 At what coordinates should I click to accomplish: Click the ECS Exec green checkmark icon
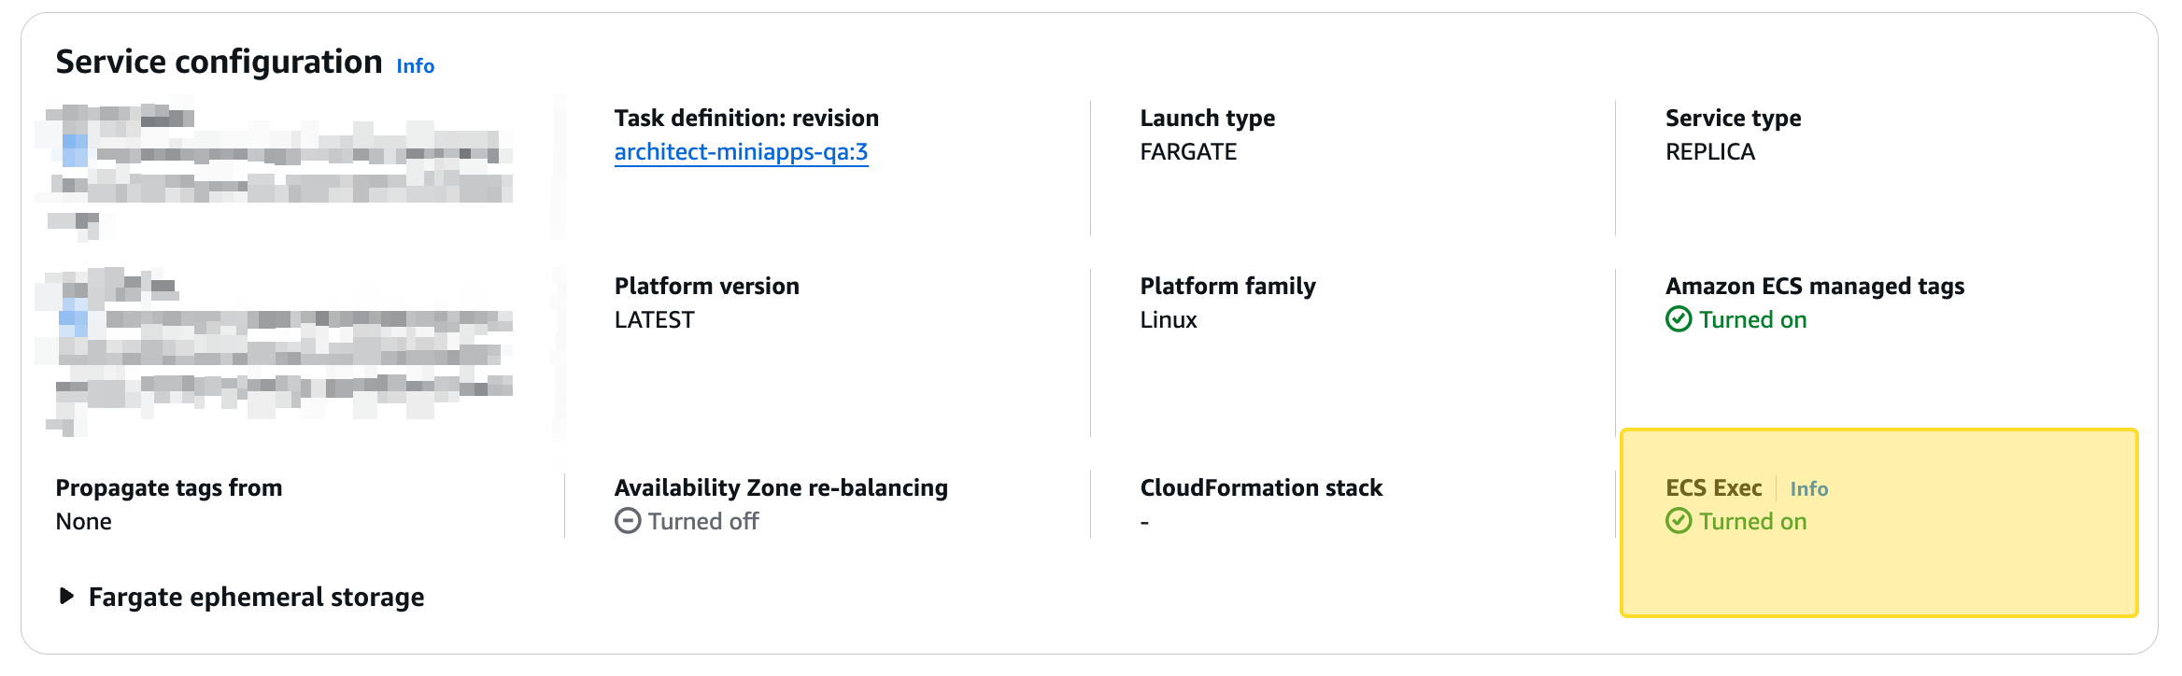point(1679,521)
